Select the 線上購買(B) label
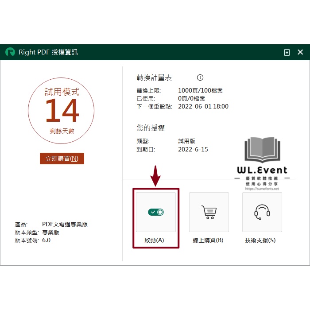The width and height of the screenshot is (310, 310). (x=208, y=240)
